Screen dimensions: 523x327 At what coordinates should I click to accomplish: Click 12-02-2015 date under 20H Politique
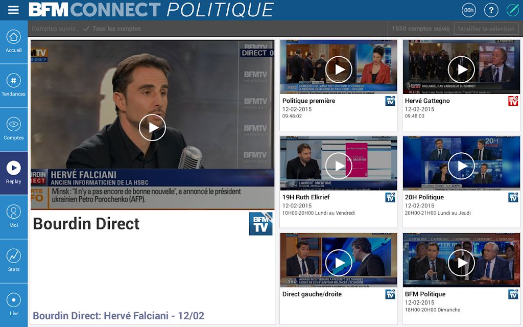click(x=420, y=206)
